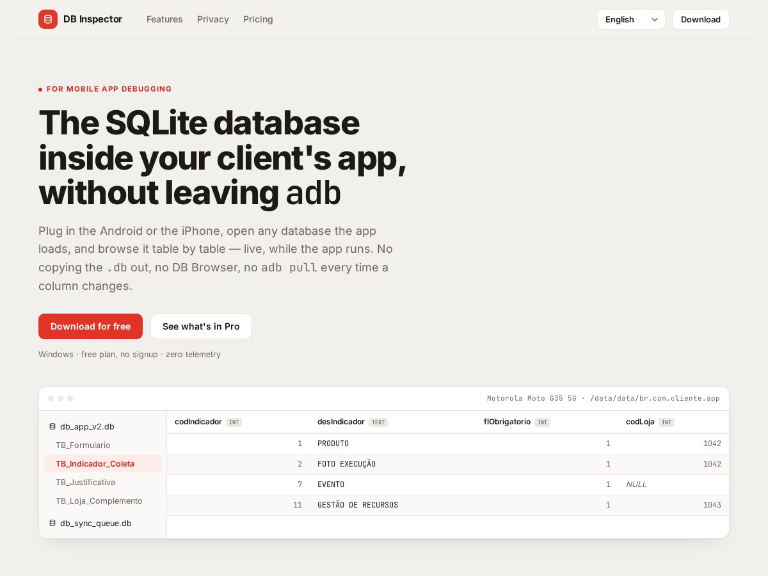
Task: Click the GESTÃO DE RECURSOS cell
Action: (x=393, y=505)
